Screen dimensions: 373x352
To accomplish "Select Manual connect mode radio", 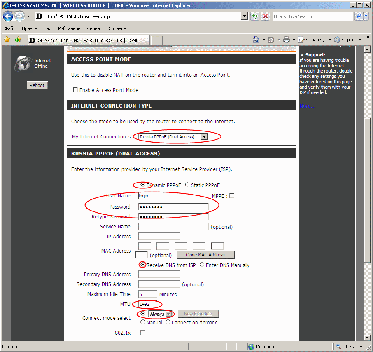I will click(142, 322).
